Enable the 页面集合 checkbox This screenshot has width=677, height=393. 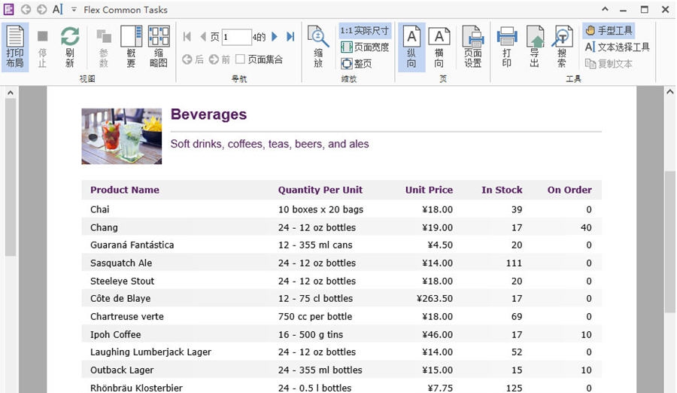coord(241,59)
